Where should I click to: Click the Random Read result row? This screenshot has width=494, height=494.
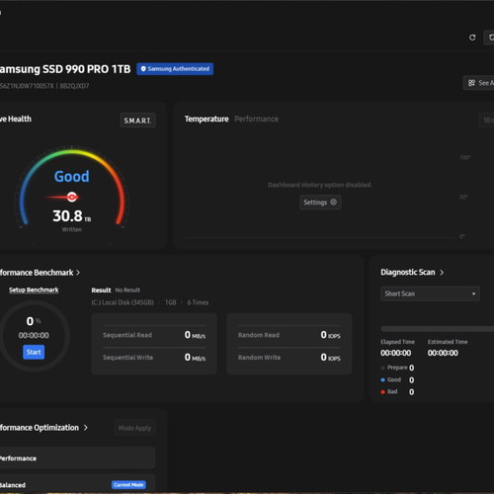click(x=289, y=335)
